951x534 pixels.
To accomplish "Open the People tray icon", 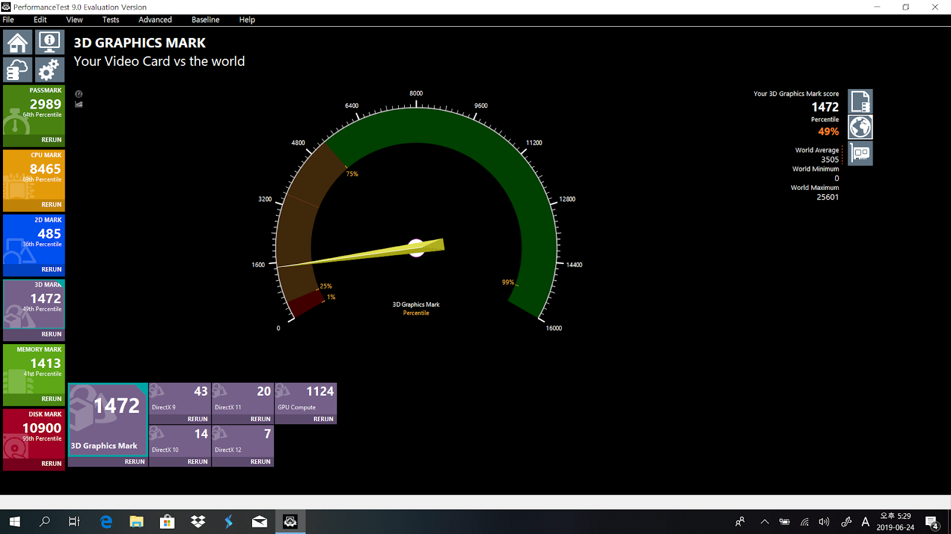I will [740, 522].
